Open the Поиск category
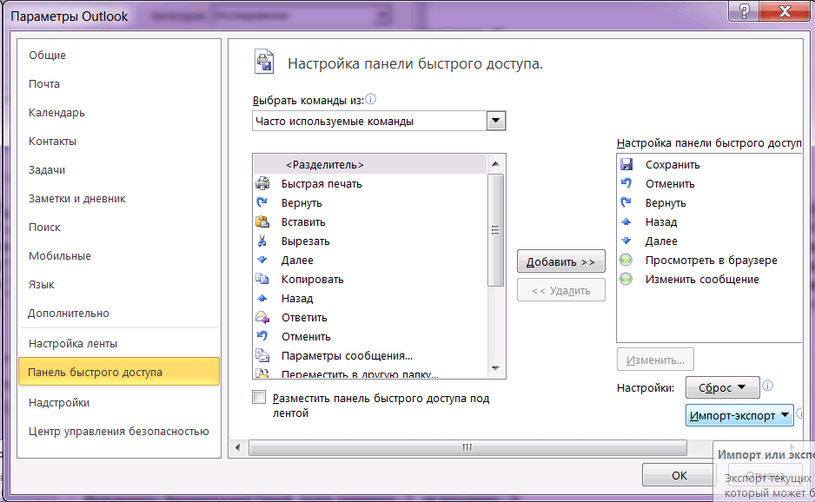 119,227
